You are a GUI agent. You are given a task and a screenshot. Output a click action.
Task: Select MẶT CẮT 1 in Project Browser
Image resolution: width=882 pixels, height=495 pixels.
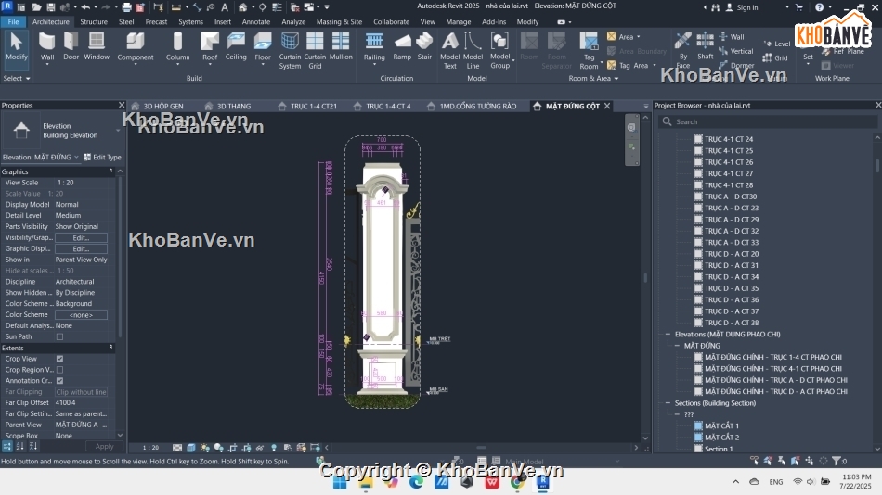721,425
